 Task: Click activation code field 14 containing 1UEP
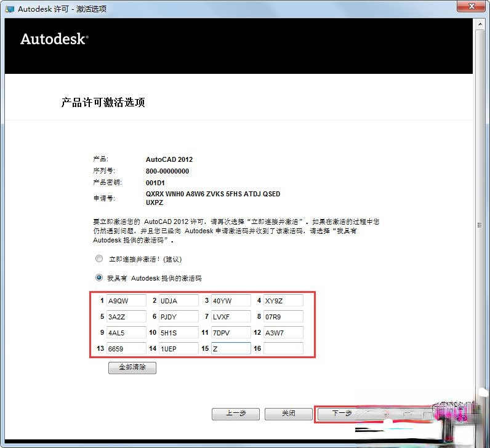click(179, 348)
